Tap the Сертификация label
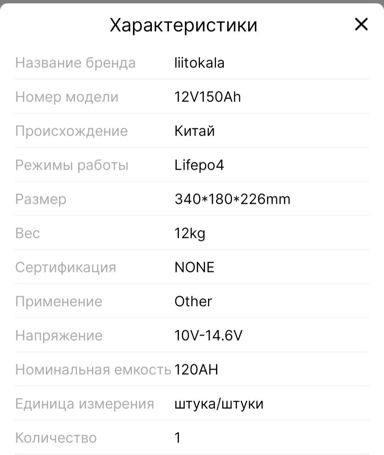Viewport: 384px width, 455px height. point(66,267)
